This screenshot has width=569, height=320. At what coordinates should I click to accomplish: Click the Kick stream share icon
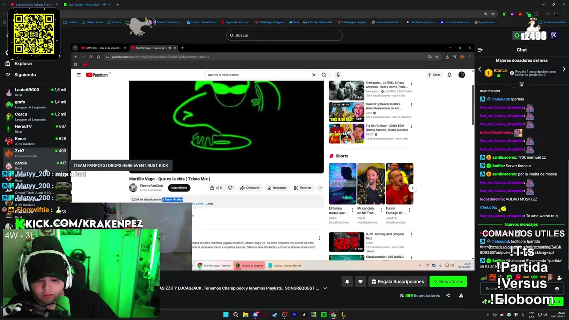click(448, 295)
